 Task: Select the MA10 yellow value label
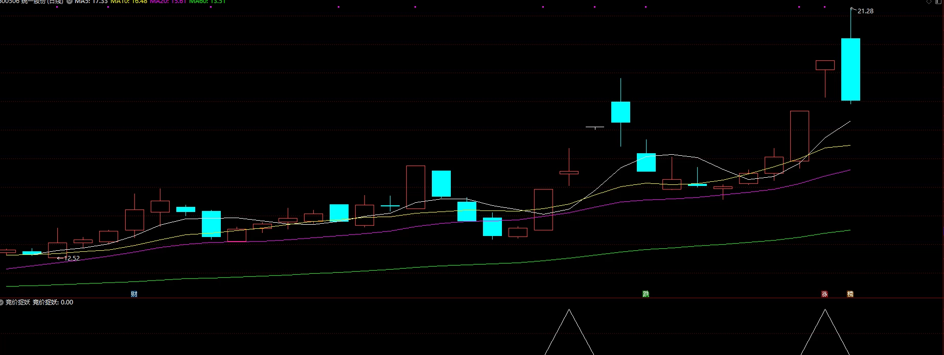coord(129,2)
